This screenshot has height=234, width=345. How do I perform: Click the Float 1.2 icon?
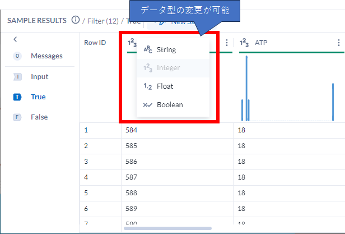click(x=148, y=86)
